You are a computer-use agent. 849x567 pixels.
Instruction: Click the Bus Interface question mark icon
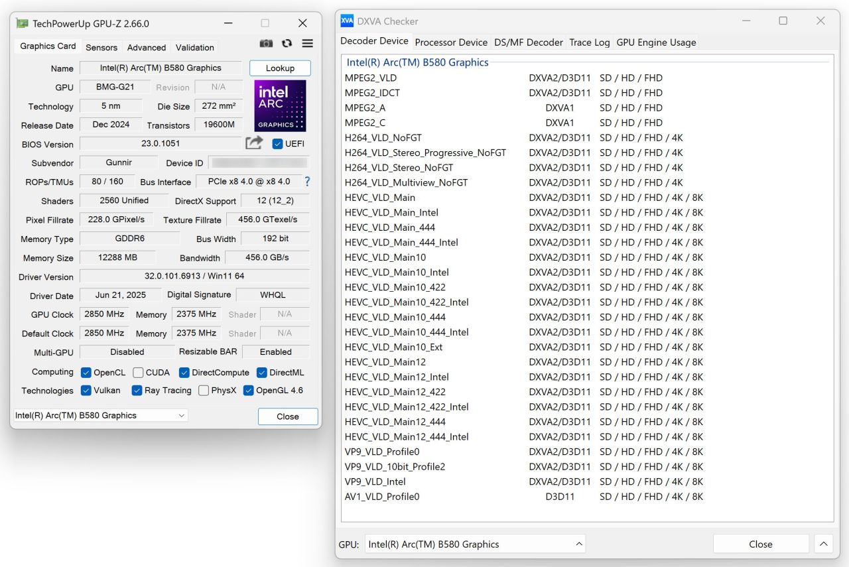[x=307, y=181]
